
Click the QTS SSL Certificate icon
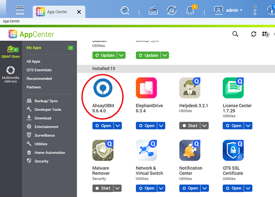point(233,150)
